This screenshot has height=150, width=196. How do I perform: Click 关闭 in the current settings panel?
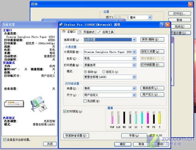(50, 144)
